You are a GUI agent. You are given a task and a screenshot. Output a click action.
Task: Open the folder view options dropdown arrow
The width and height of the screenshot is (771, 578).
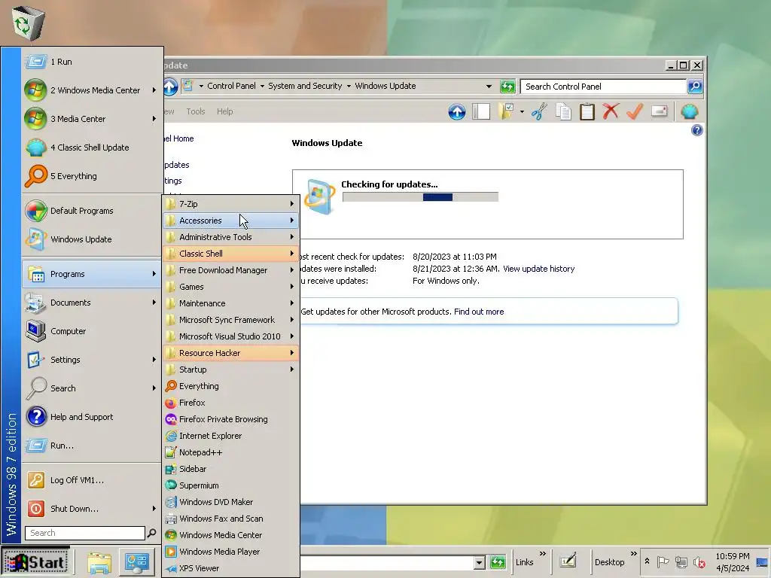(522, 112)
